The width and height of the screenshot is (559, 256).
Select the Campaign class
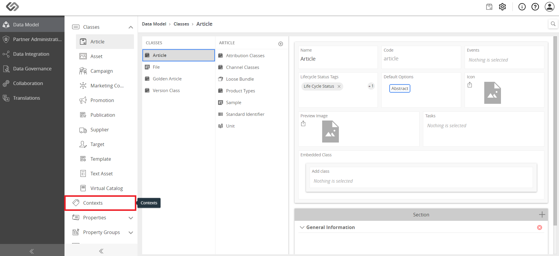[105, 71]
